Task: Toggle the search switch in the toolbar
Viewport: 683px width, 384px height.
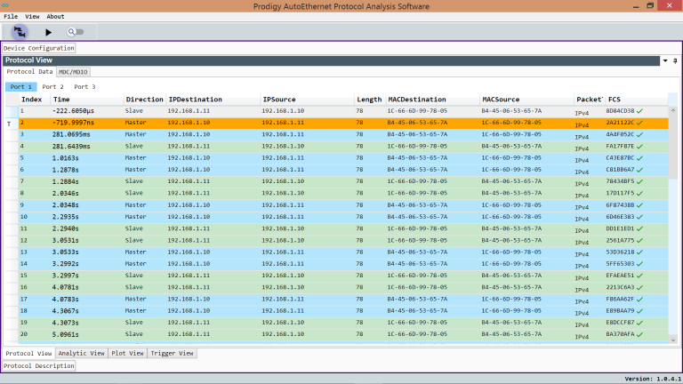Action: pyautogui.click(x=76, y=32)
